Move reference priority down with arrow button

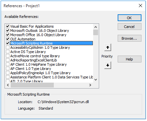(x=108, y=65)
